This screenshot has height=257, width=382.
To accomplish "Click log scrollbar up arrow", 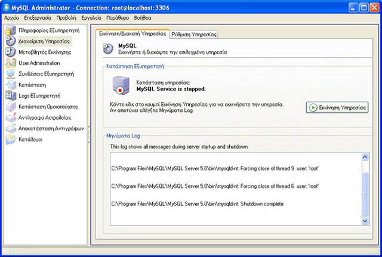I will [x=365, y=157].
